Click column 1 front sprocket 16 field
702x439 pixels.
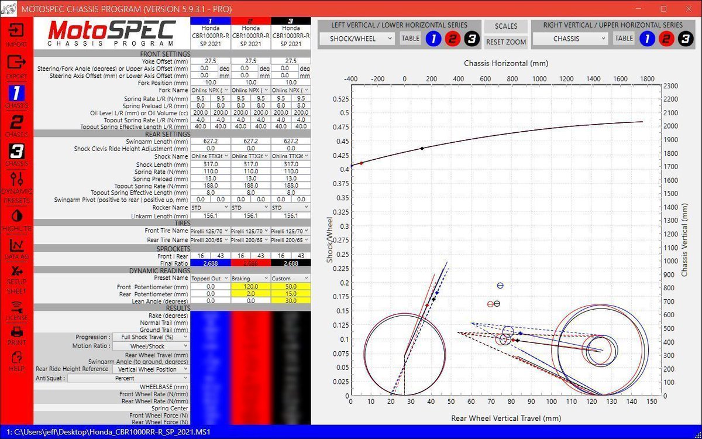[201, 256]
